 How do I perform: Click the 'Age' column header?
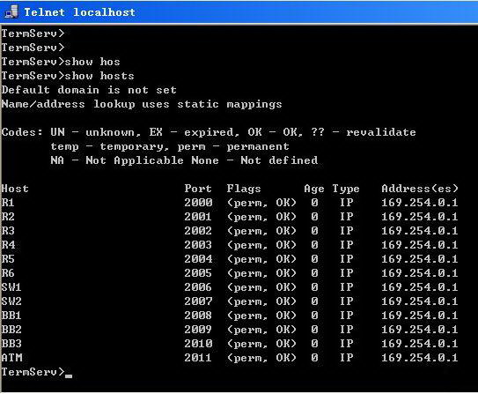click(x=314, y=189)
